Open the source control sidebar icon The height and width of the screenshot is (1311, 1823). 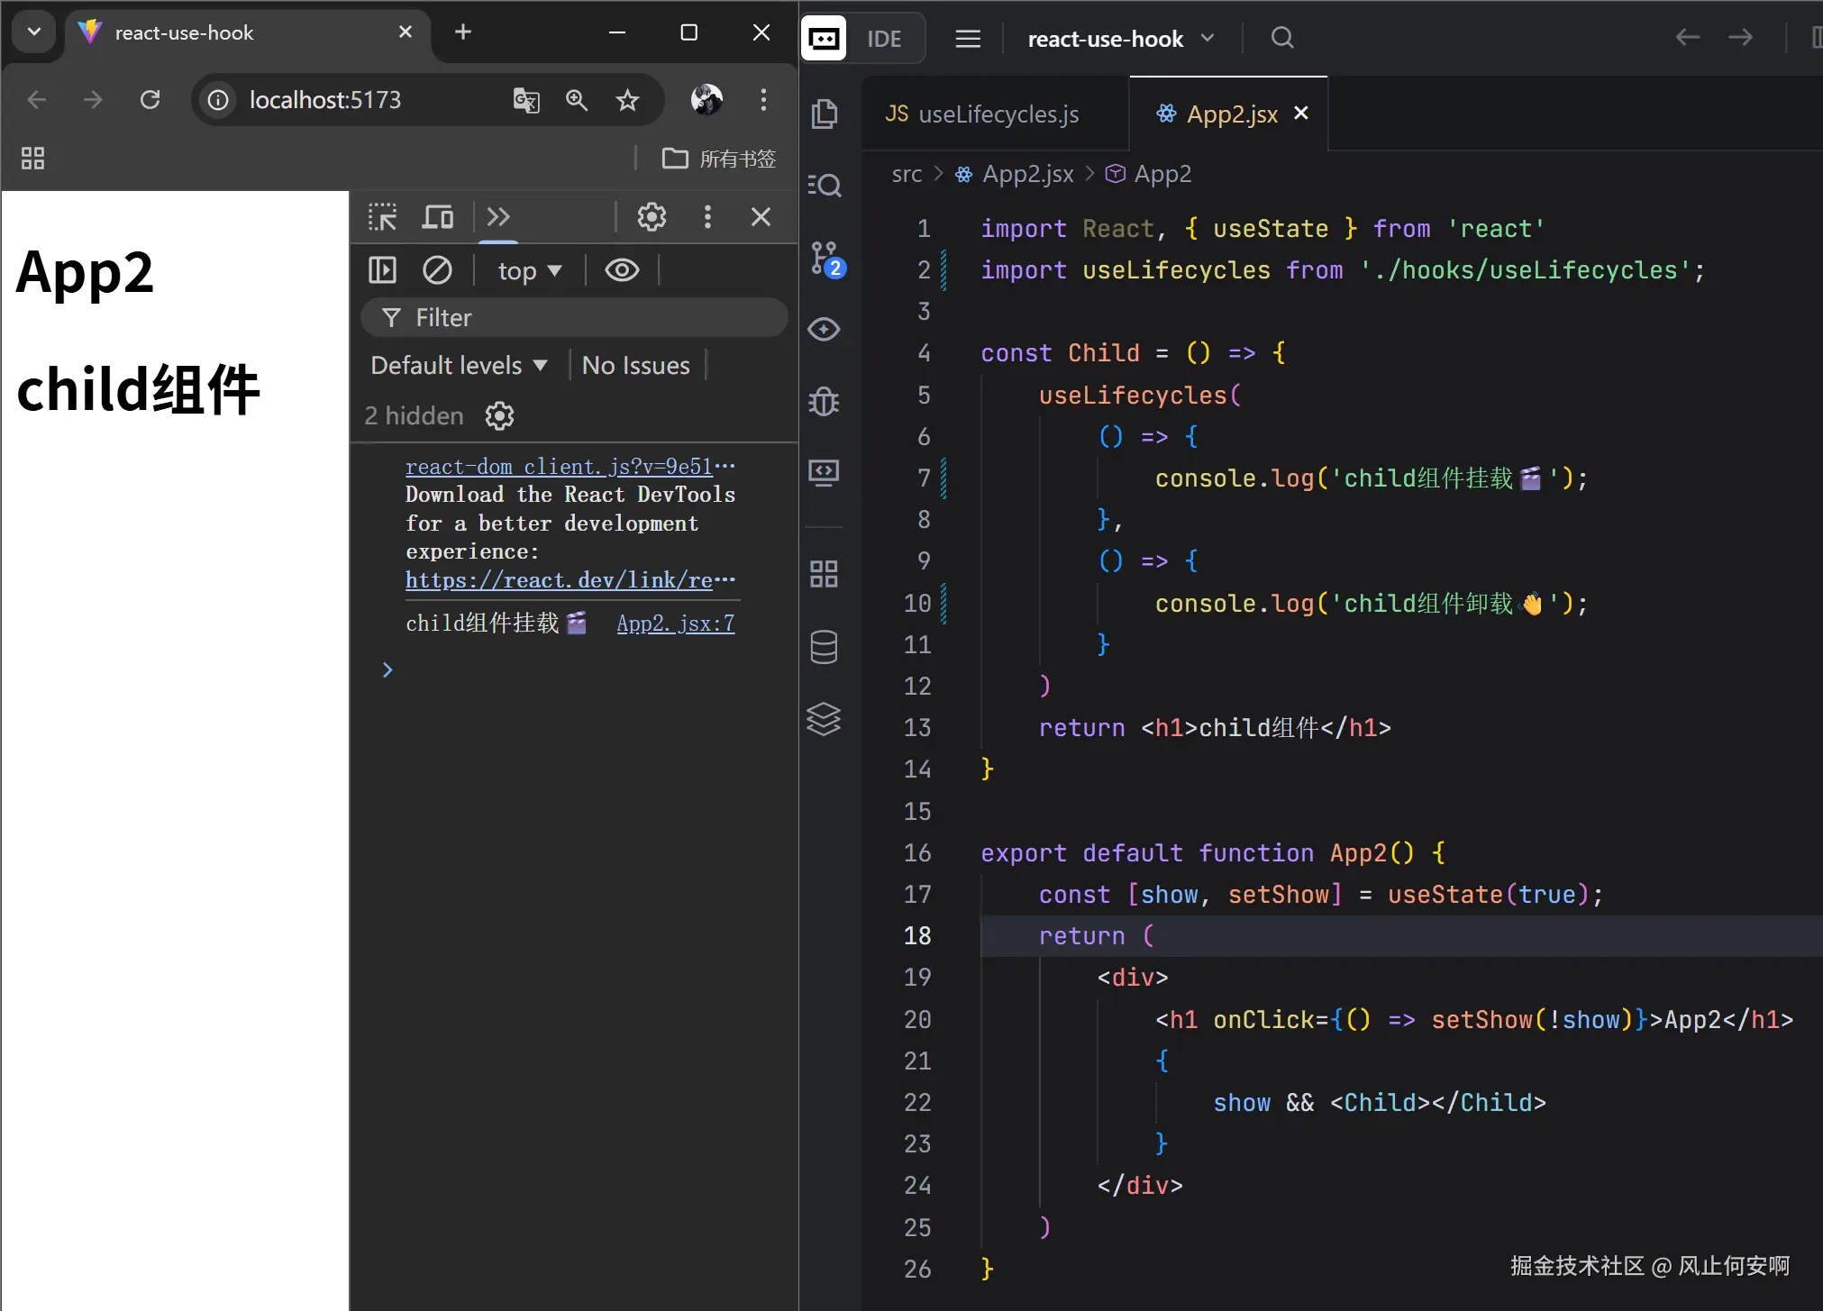[825, 258]
